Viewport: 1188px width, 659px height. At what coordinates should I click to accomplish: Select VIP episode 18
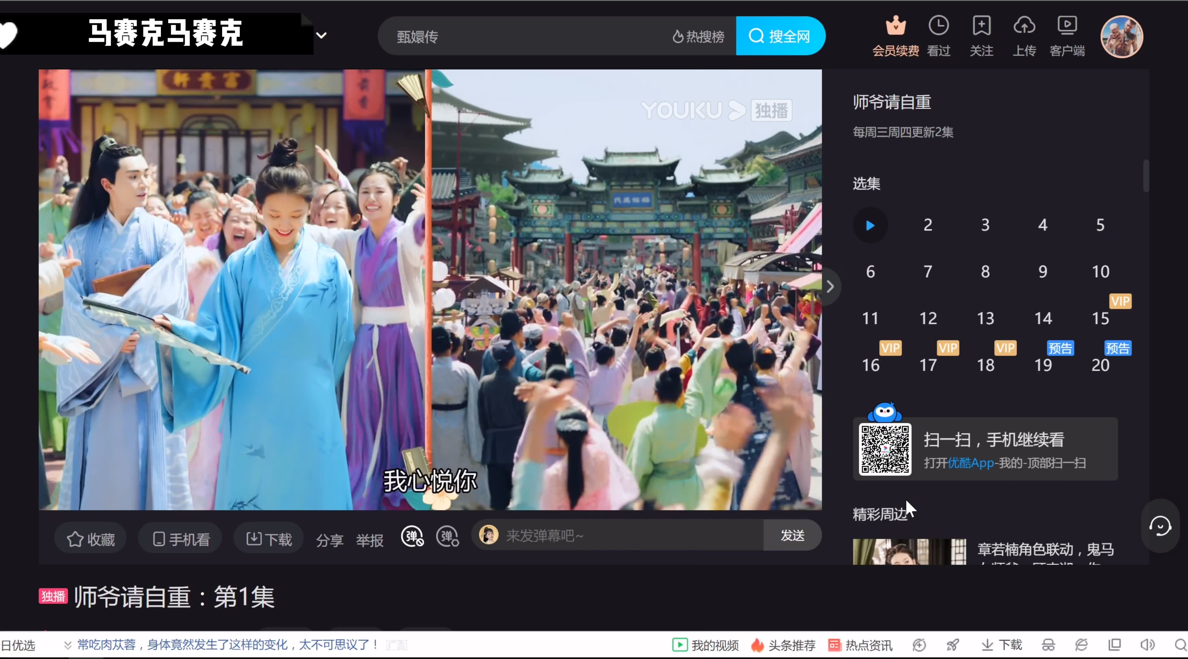985,365
